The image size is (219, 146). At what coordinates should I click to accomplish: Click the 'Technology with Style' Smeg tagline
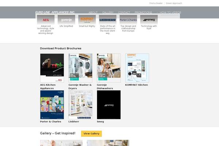[x=149, y=27]
